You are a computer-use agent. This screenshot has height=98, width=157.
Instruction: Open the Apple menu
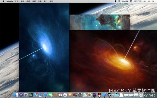click(x=3, y=1)
